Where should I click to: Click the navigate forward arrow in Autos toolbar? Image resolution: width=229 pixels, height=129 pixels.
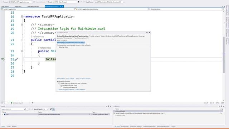point(32,109)
